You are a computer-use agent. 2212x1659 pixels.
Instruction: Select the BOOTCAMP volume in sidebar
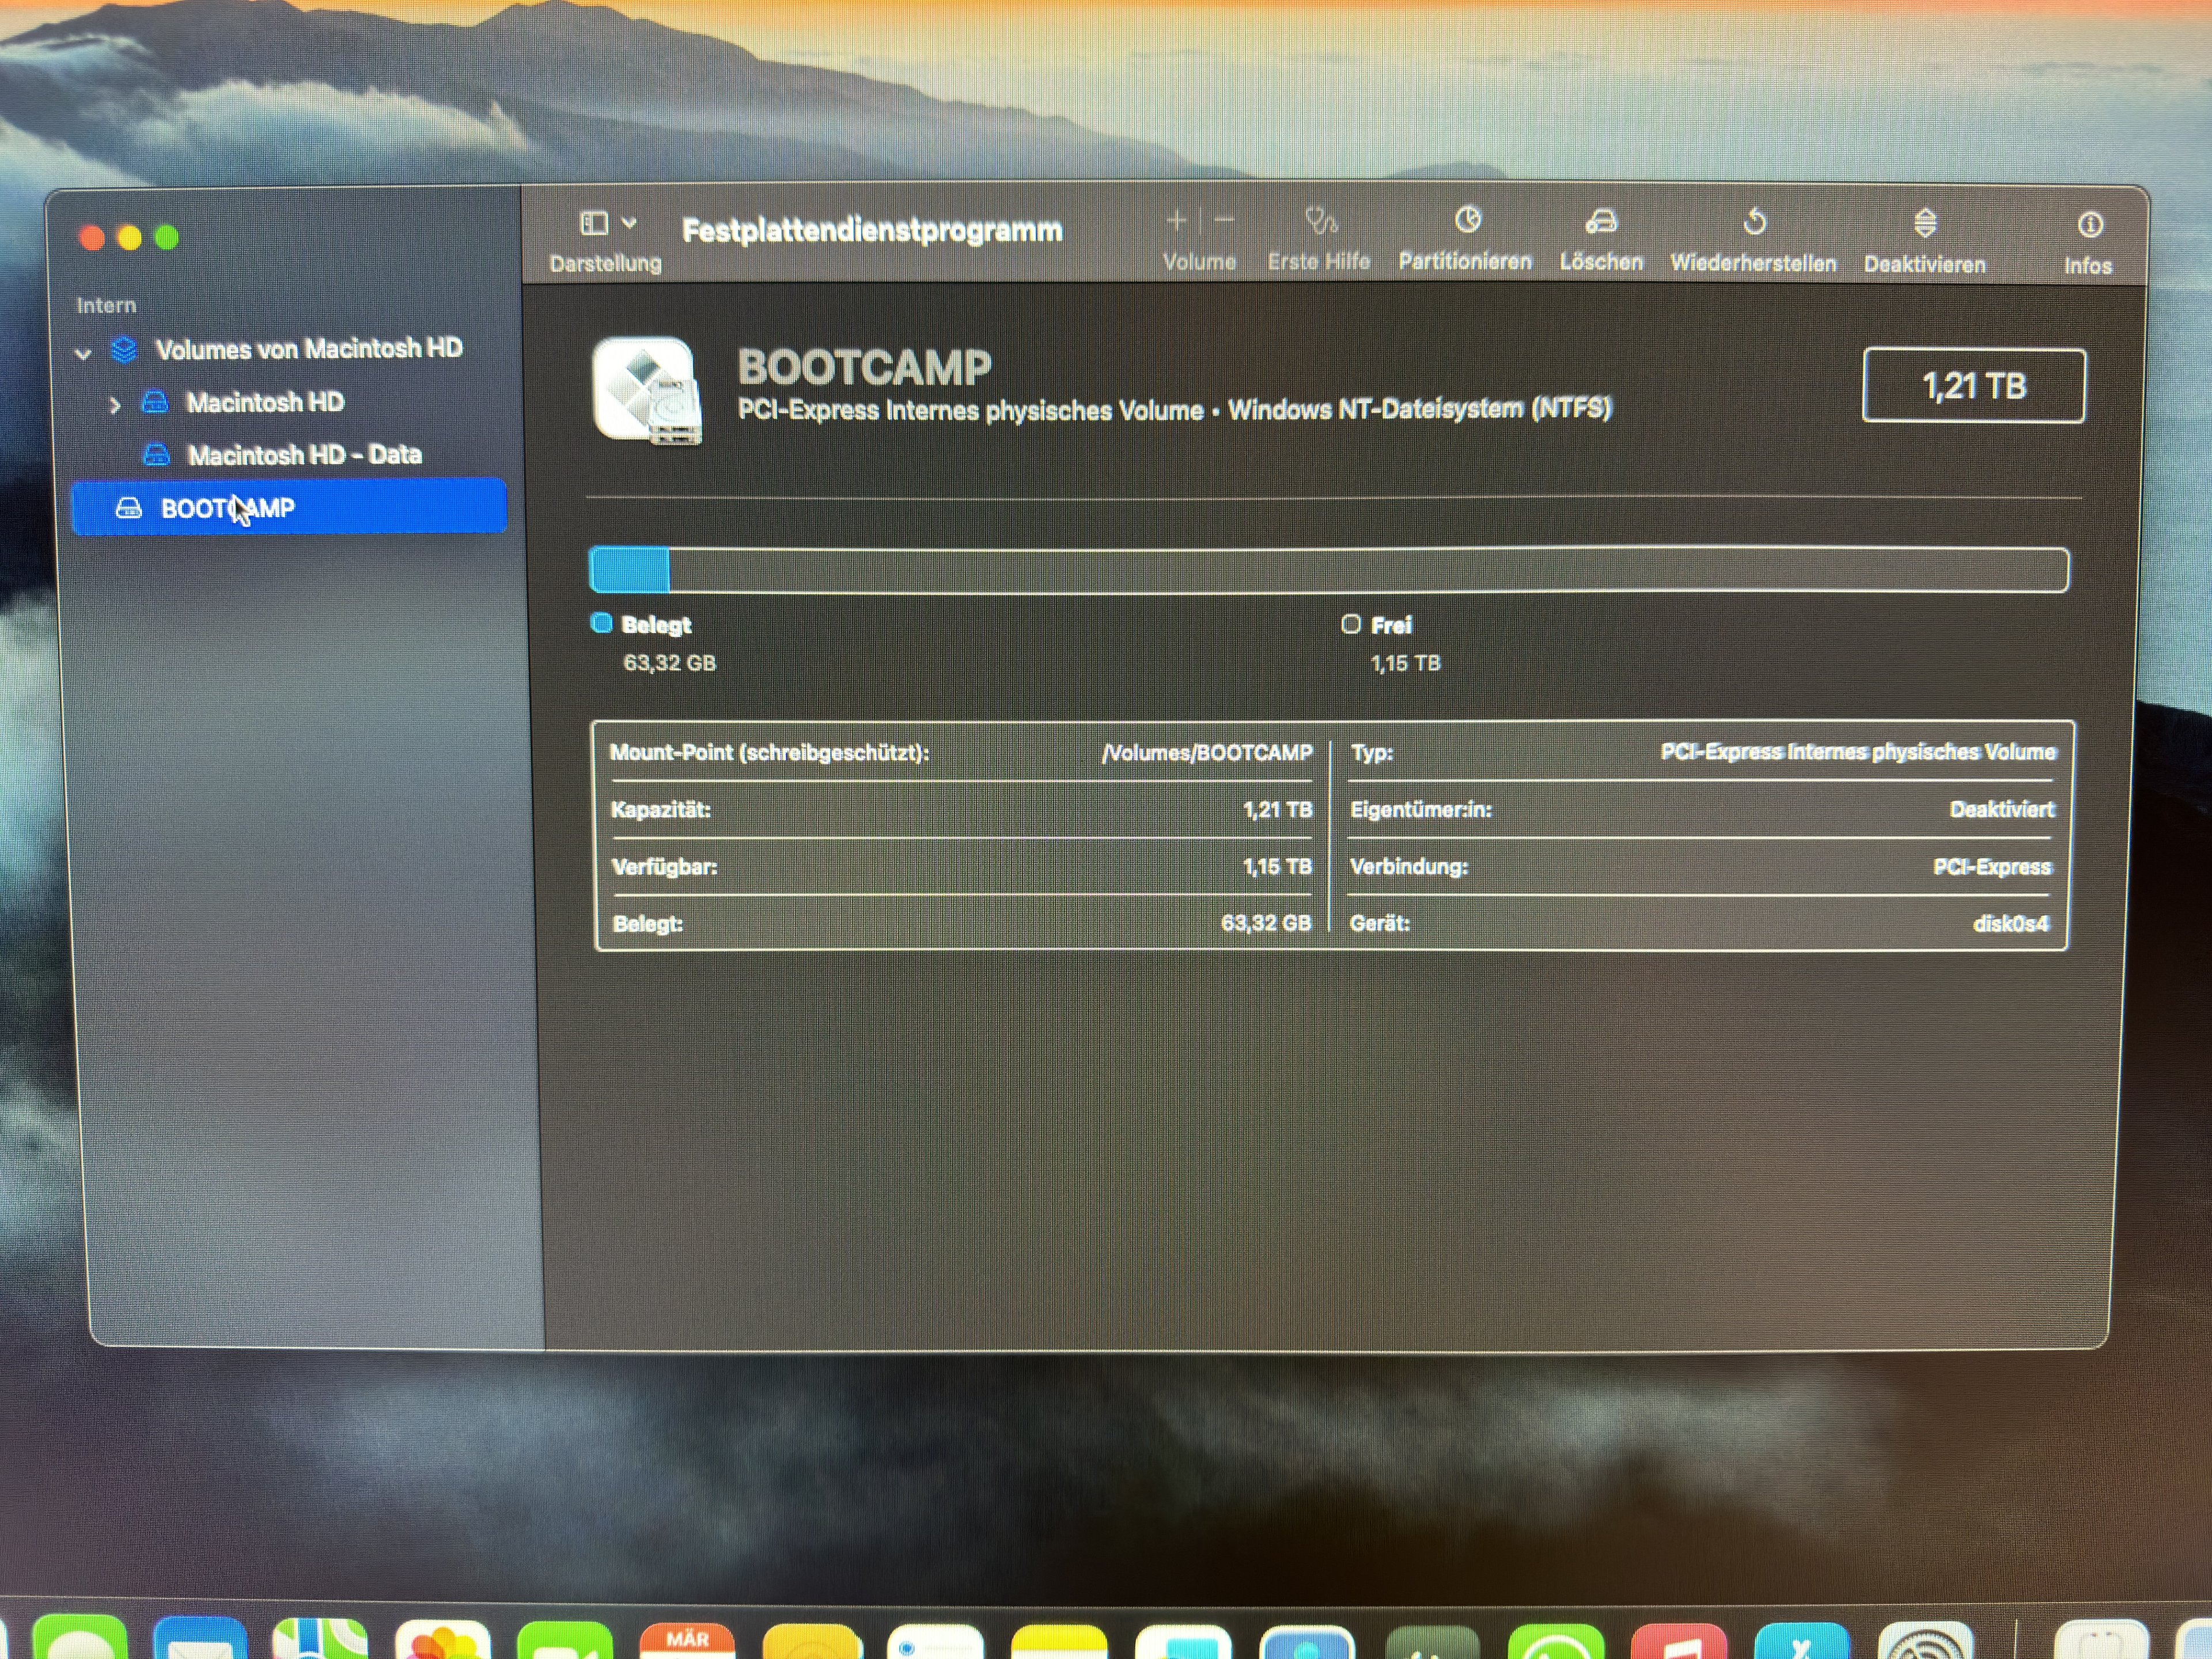[x=228, y=508]
